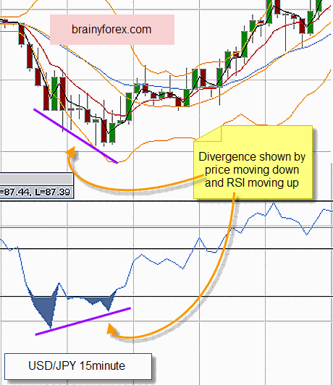Select the gray header bar above price readout
The width and height of the screenshot is (333, 385).
pyautogui.click(x=36, y=179)
